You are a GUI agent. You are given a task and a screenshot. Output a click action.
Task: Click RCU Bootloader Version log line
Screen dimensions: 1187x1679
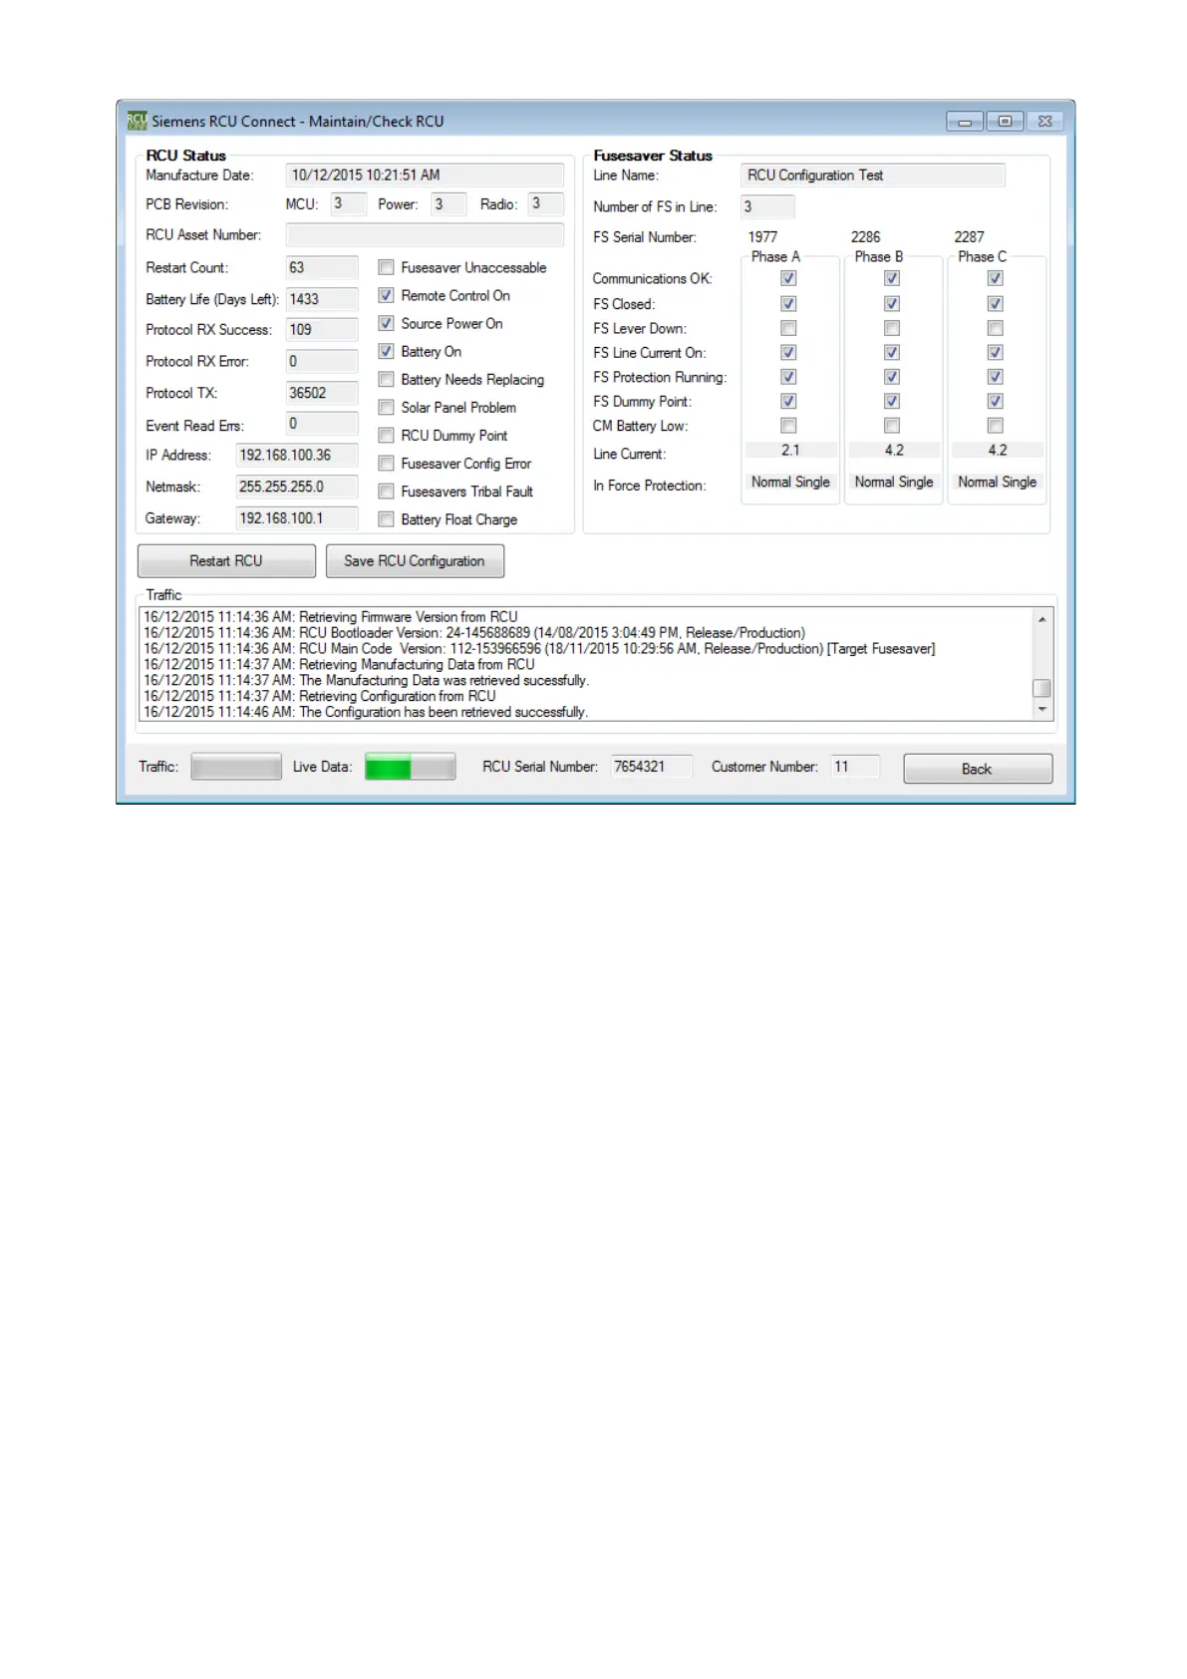[x=474, y=632]
